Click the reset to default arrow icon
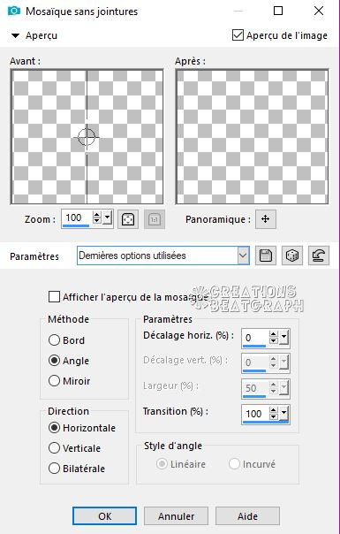 (x=319, y=256)
